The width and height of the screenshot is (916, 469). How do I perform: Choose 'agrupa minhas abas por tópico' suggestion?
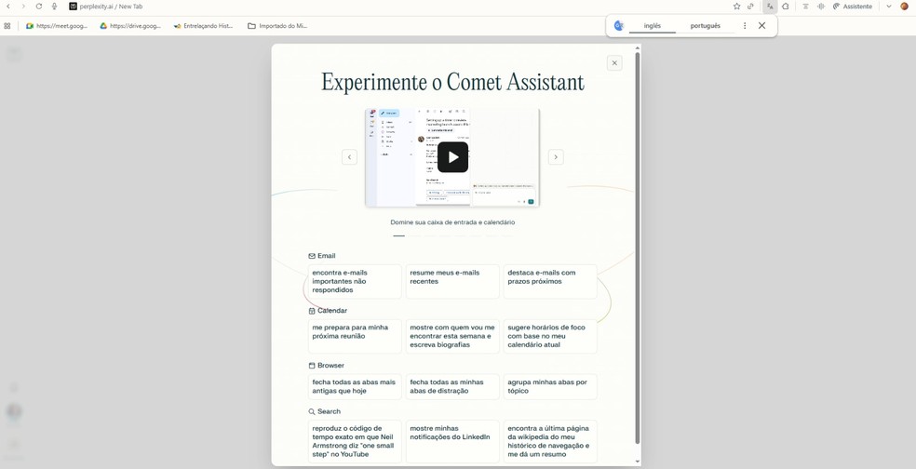(x=550, y=387)
